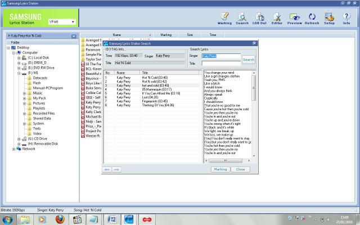
Task: Select result Lost (04:20)
Action: pyautogui.click(x=151, y=97)
